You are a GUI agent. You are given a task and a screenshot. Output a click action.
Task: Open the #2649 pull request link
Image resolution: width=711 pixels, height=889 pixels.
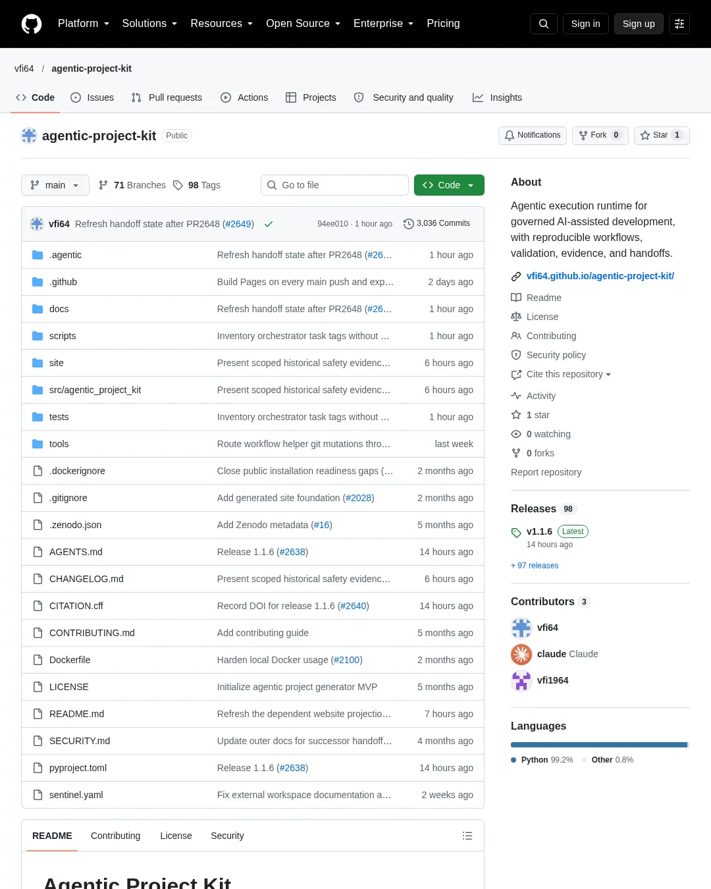click(x=238, y=224)
